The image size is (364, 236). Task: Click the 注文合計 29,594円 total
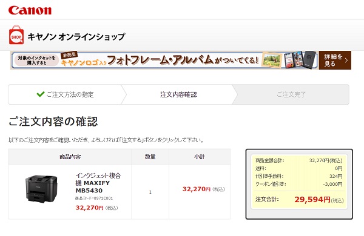[299, 200]
